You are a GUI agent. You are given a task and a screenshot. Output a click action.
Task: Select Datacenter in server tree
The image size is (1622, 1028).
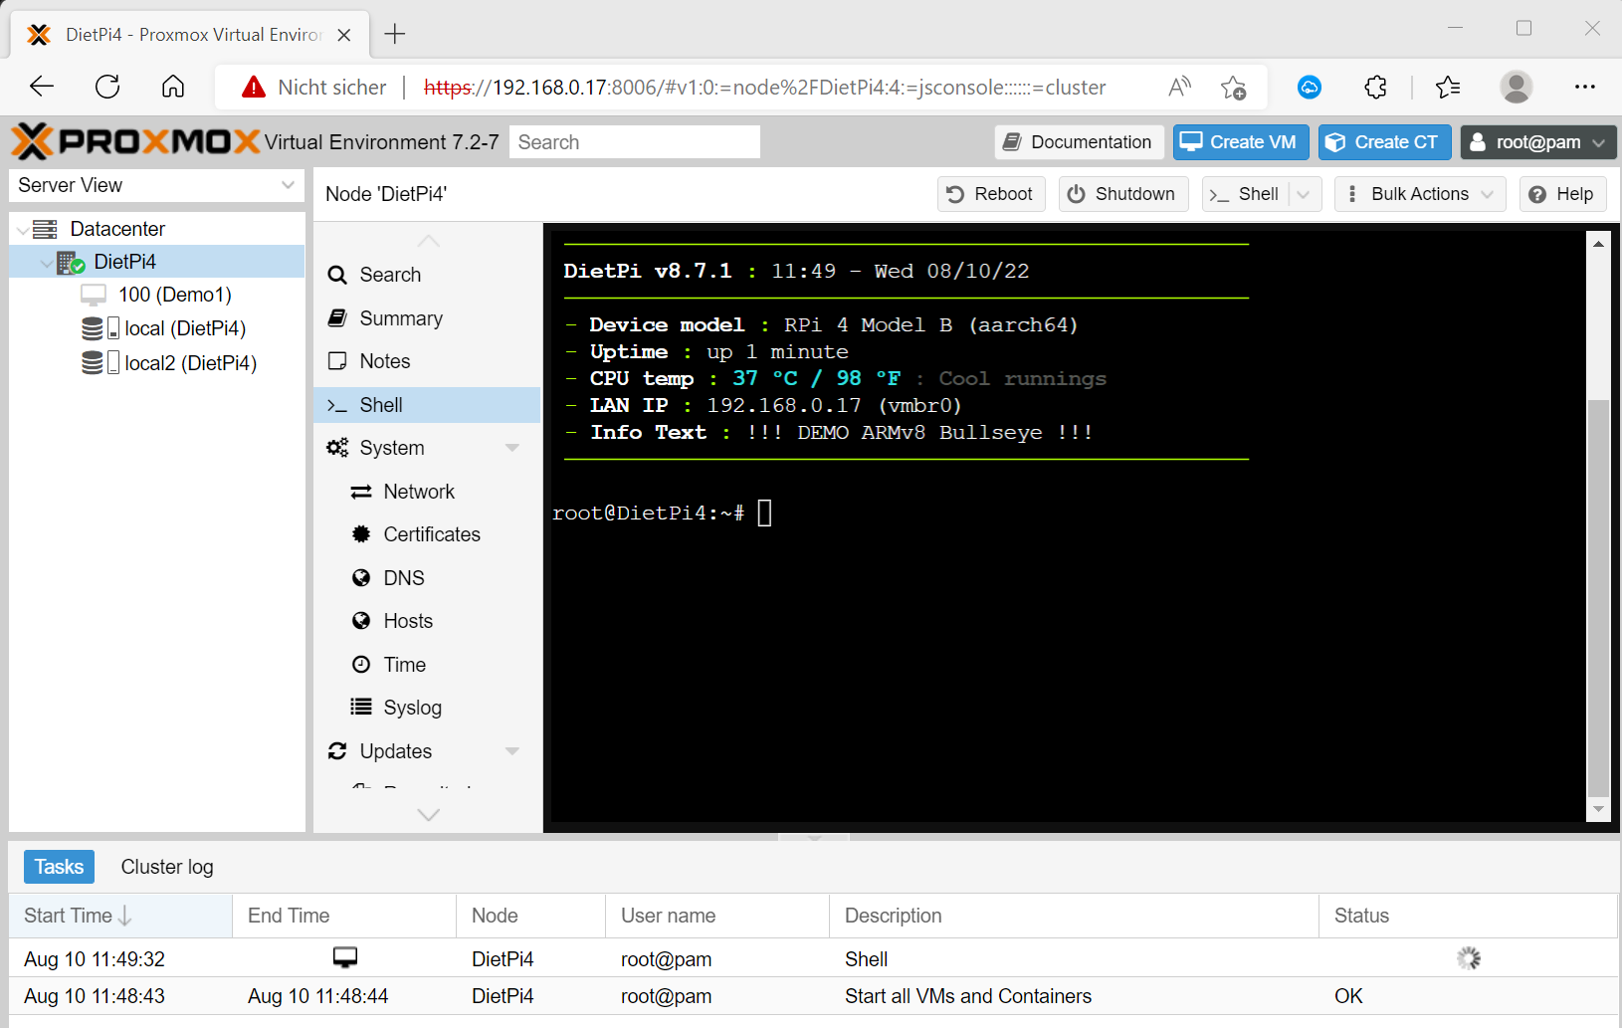click(x=117, y=229)
